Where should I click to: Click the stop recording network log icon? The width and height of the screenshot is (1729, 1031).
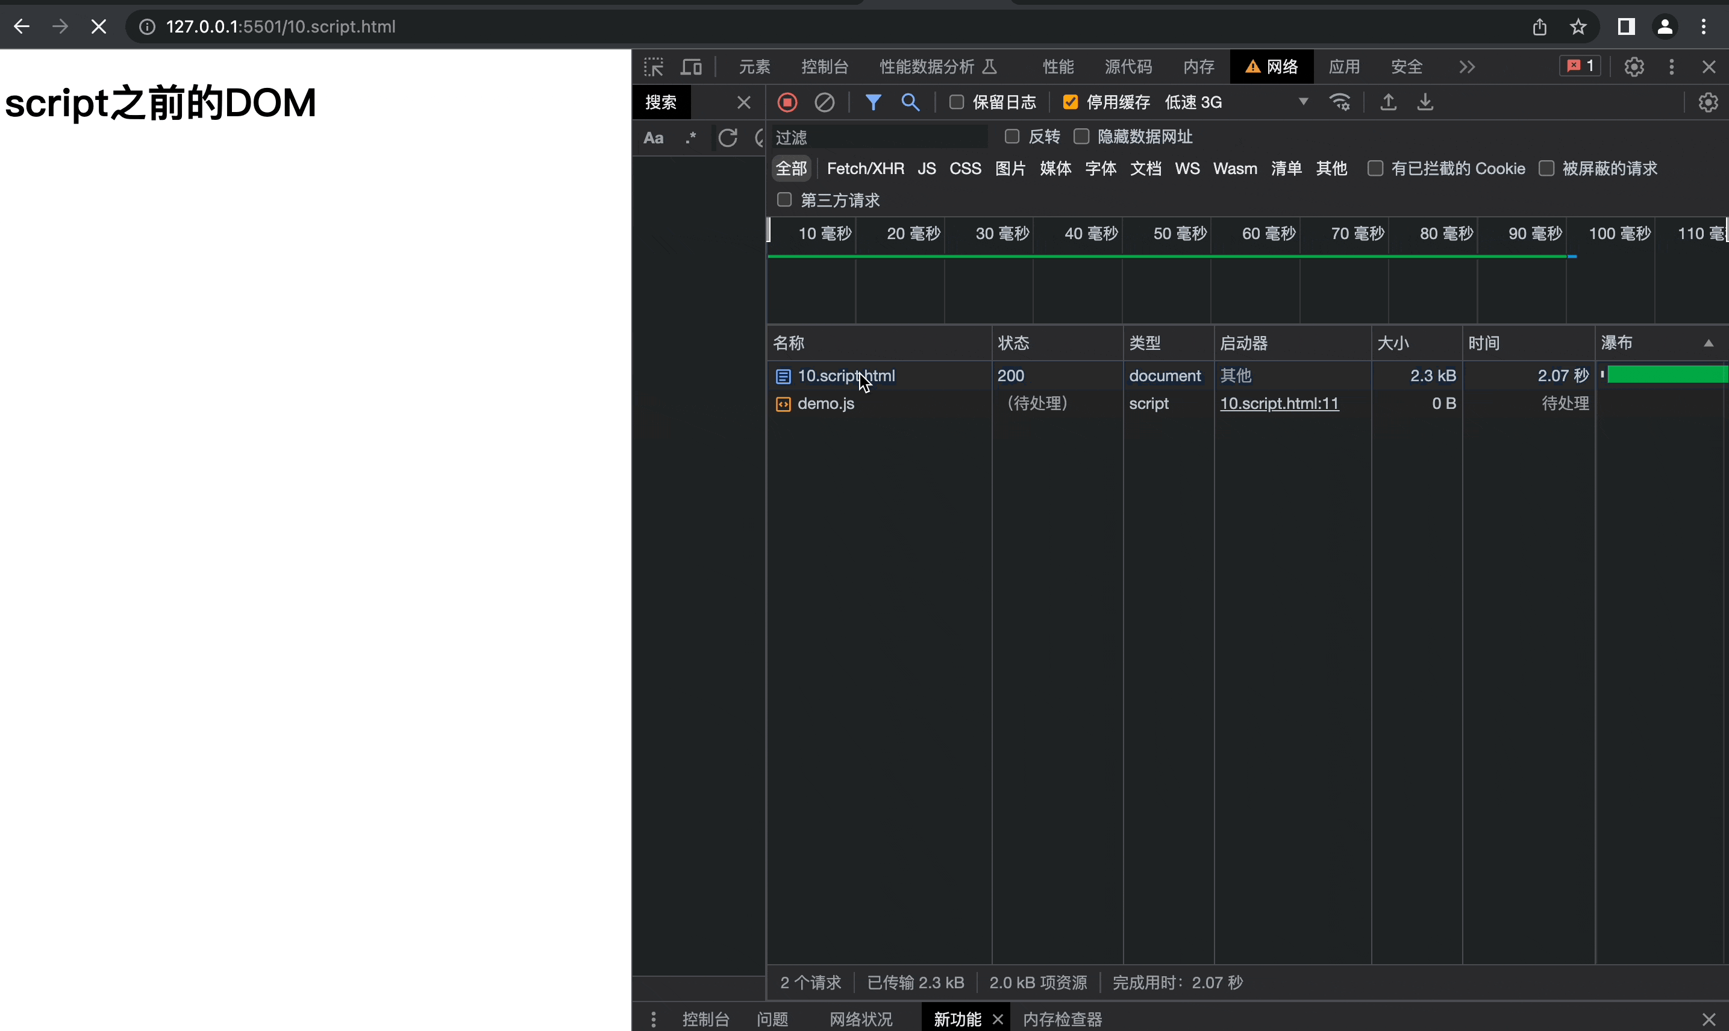click(787, 103)
